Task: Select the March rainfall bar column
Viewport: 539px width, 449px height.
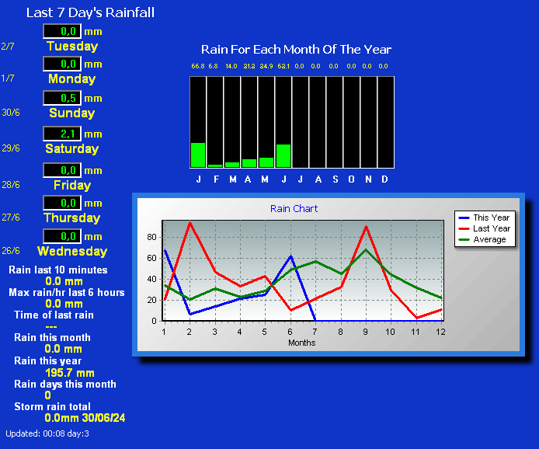Action: pyautogui.click(x=232, y=122)
